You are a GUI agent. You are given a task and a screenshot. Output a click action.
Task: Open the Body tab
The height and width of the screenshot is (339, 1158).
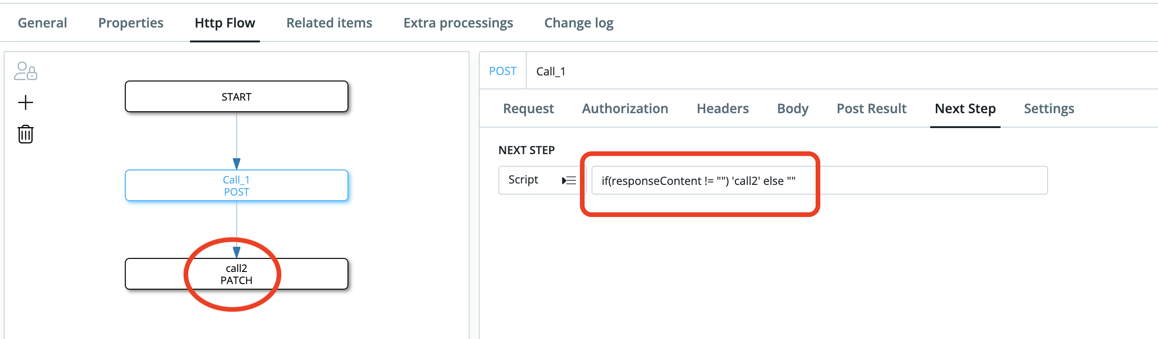click(x=792, y=108)
